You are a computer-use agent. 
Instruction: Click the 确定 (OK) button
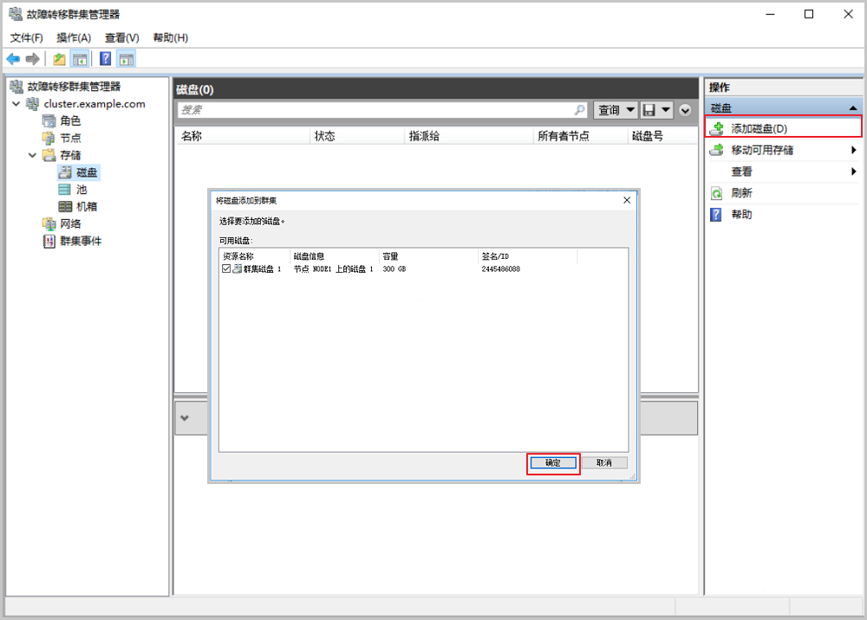coord(553,463)
